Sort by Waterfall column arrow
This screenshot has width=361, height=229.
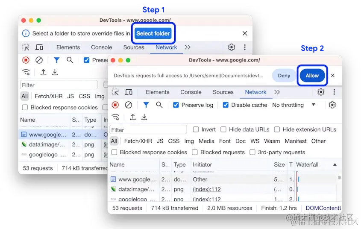[x=335, y=164]
